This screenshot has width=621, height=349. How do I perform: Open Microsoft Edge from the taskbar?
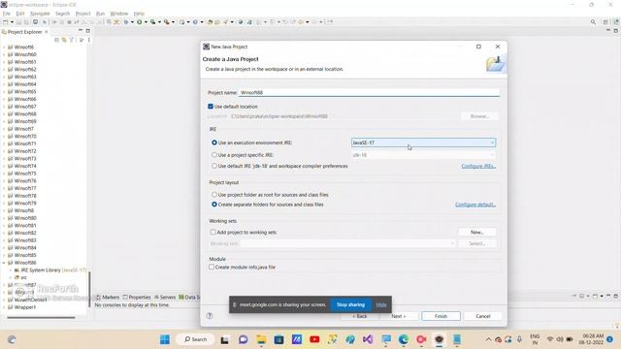404,339
